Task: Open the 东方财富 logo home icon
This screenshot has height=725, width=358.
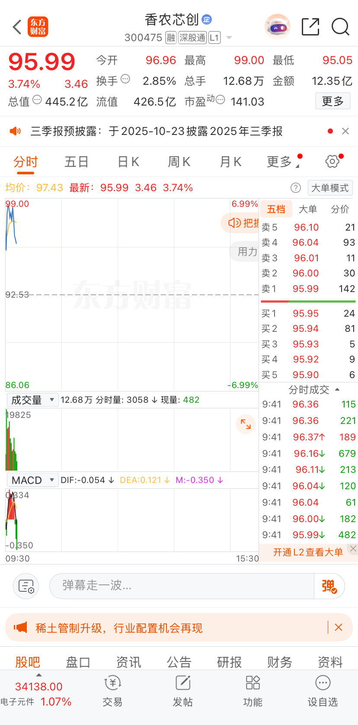Action: (38, 27)
